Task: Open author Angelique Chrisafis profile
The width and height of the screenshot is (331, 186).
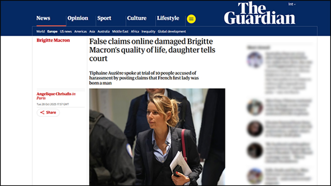Action: point(54,94)
